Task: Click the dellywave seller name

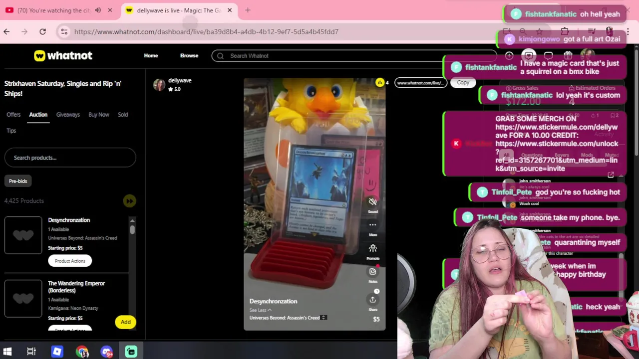Action: (180, 80)
